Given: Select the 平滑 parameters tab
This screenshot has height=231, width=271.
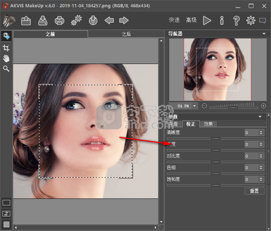Looking at the screenshot, I should pos(173,124).
